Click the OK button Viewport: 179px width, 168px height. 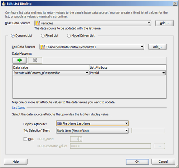pos(137,162)
